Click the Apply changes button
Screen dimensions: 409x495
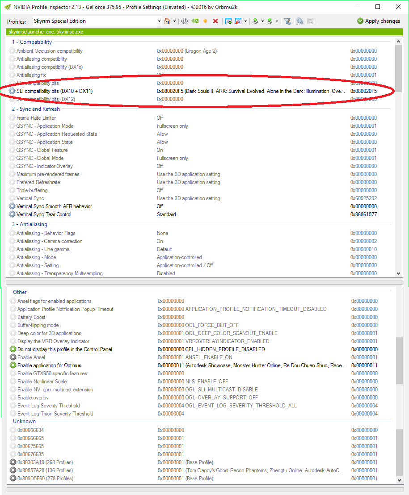[378, 21]
